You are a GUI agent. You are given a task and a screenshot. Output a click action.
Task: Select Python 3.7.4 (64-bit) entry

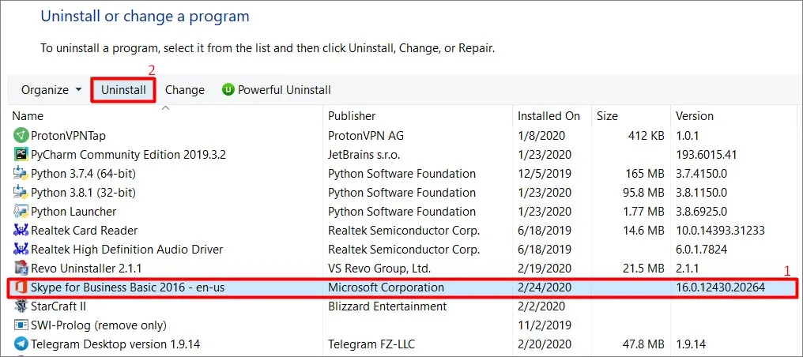[x=84, y=174]
